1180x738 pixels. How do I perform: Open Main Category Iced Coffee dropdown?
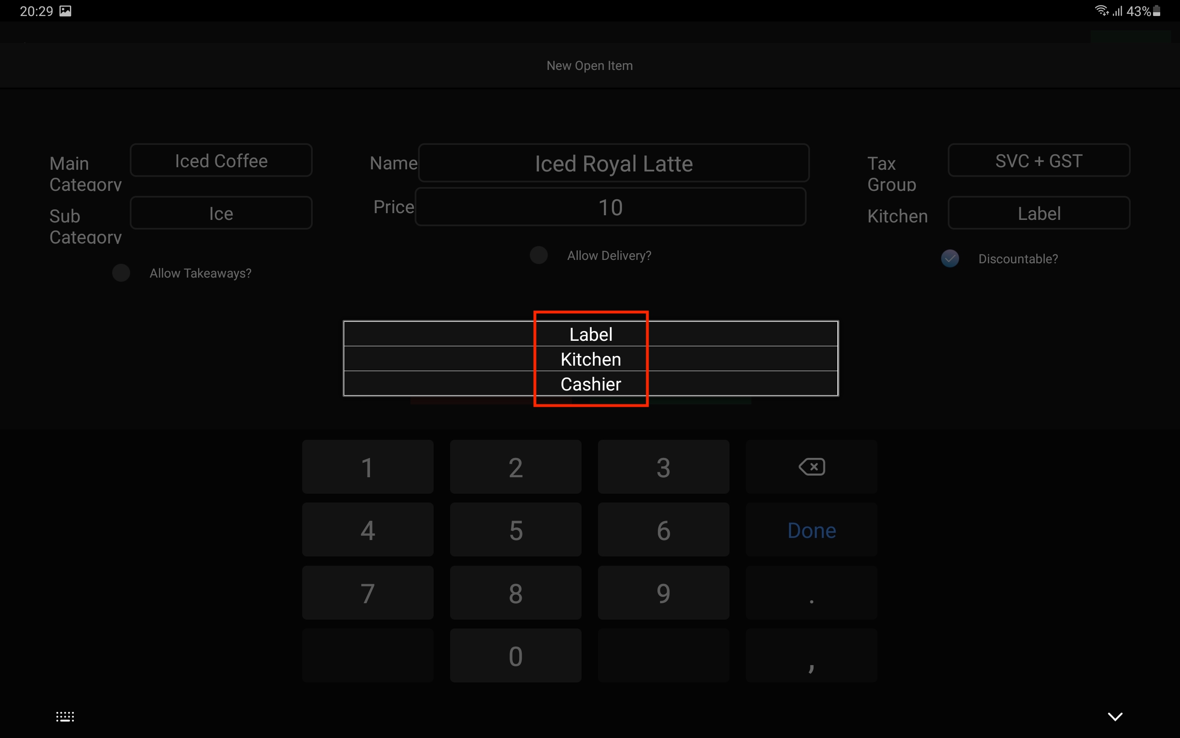pyautogui.click(x=221, y=160)
